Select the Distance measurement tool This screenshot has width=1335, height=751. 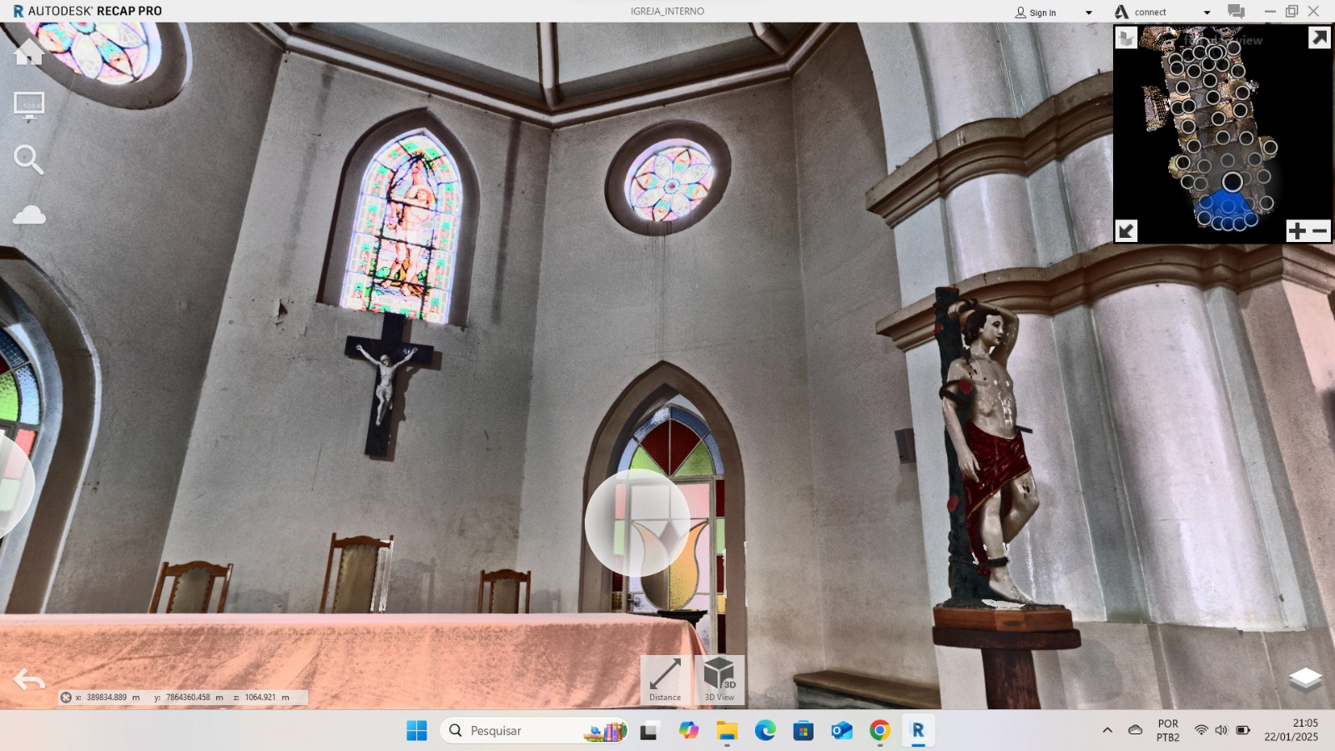tap(665, 679)
